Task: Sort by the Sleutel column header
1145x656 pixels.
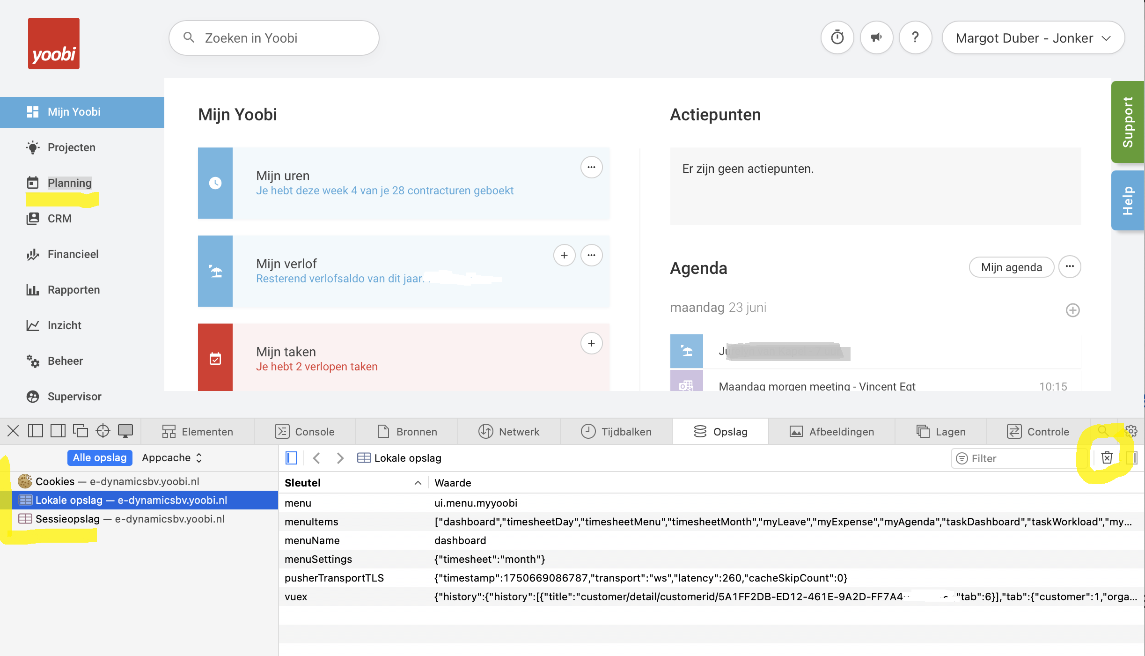Action: [353, 483]
